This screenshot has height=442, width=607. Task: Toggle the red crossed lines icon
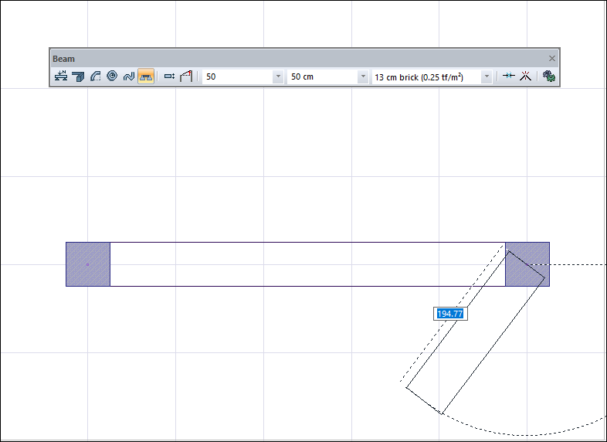(x=525, y=76)
